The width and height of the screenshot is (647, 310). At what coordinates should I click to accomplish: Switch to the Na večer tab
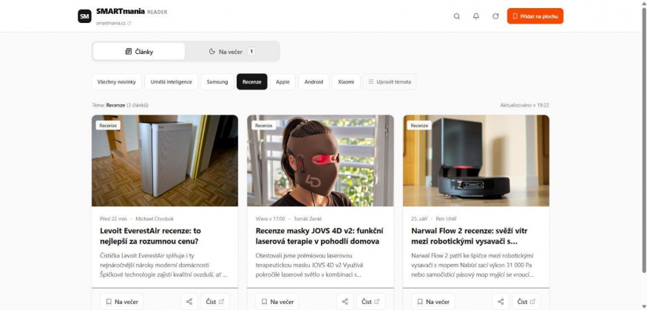click(x=232, y=52)
